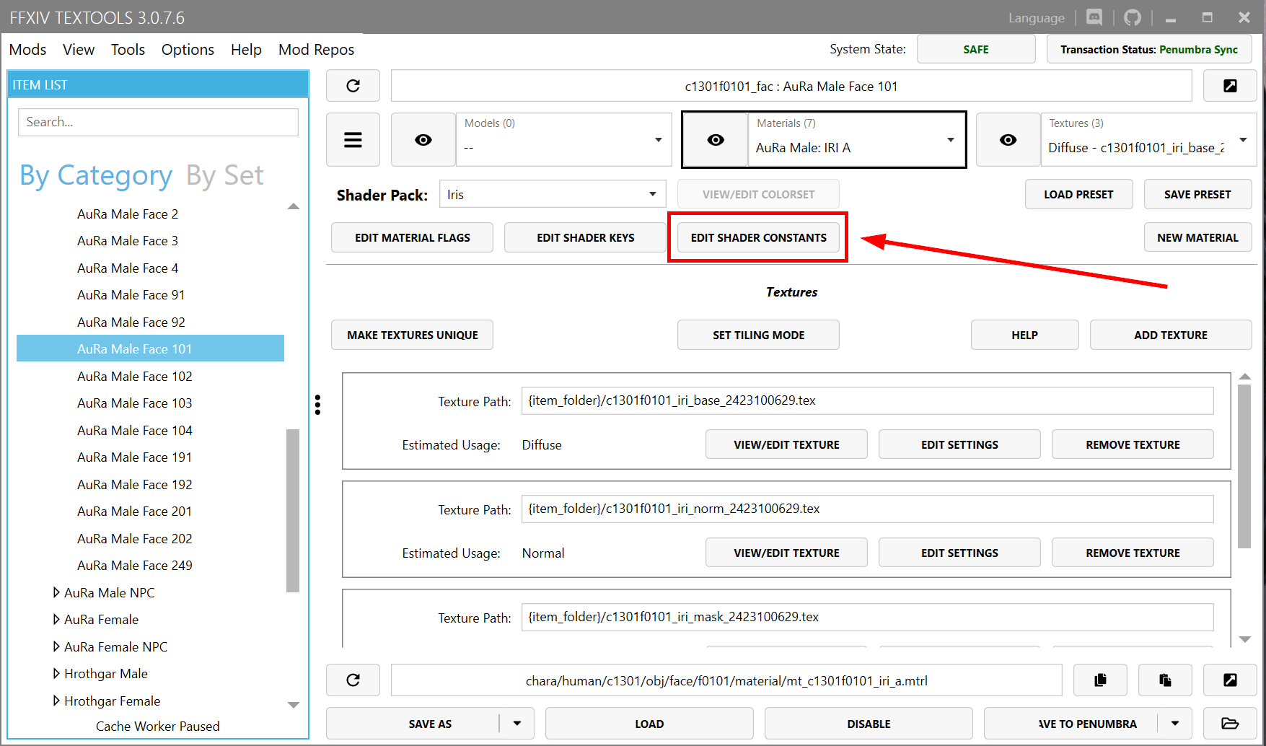1266x746 pixels.
Task: Click the vertical three-dot panel splitter
Action: click(x=317, y=405)
